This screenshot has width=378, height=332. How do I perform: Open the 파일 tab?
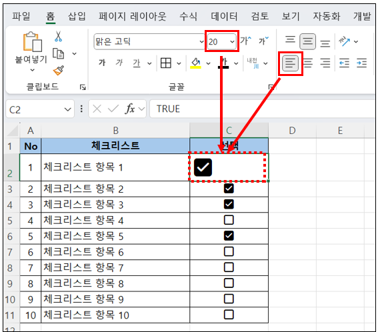pos(21,17)
